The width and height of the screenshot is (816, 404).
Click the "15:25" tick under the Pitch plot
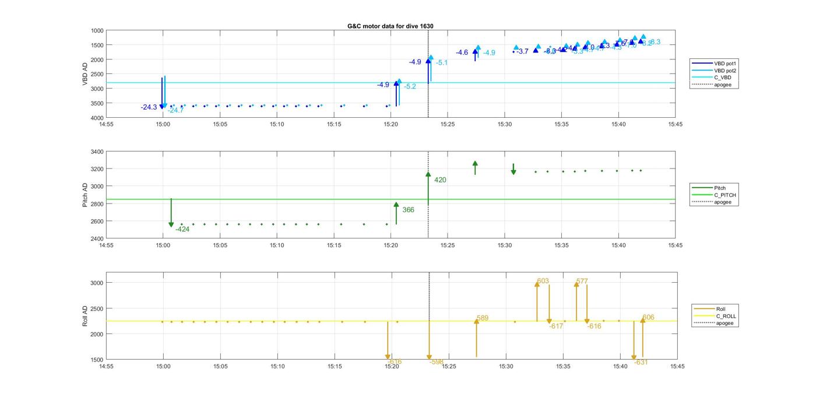coord(448,245)
